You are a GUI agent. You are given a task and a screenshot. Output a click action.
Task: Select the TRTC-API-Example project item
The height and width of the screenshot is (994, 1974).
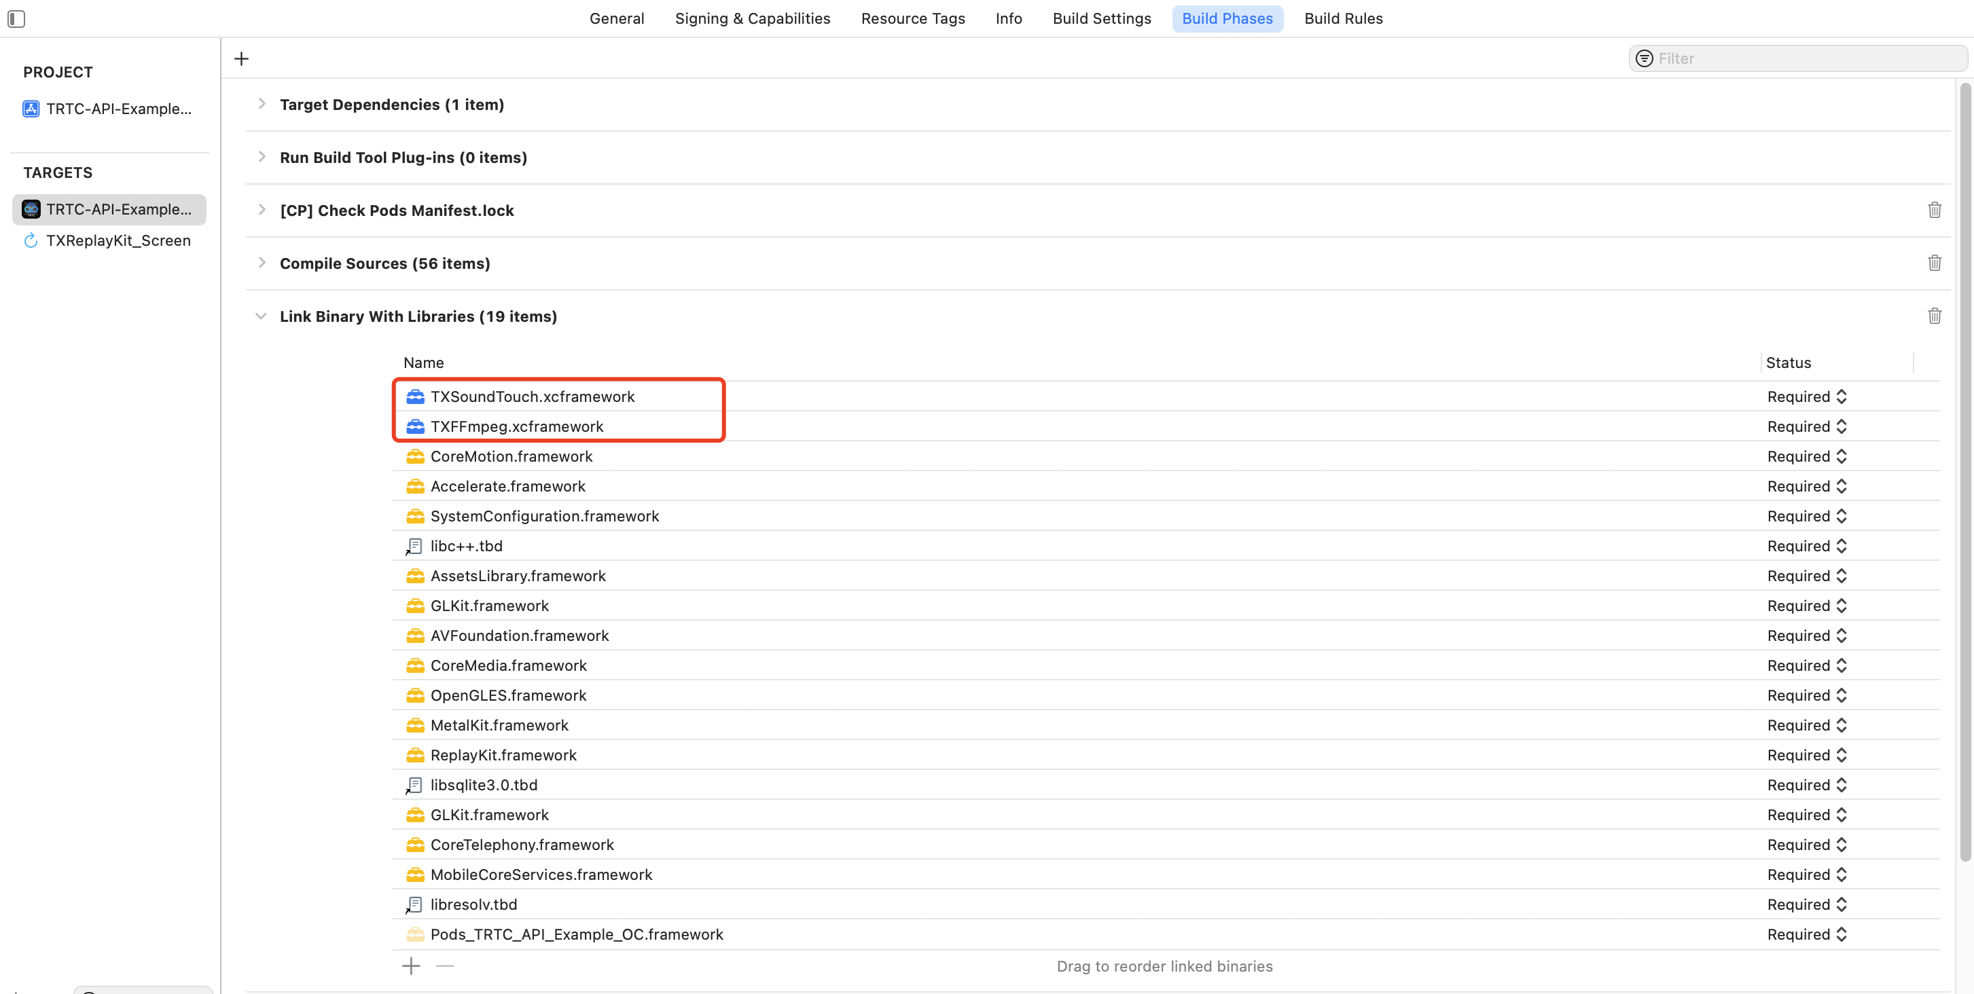pos(118,109)
